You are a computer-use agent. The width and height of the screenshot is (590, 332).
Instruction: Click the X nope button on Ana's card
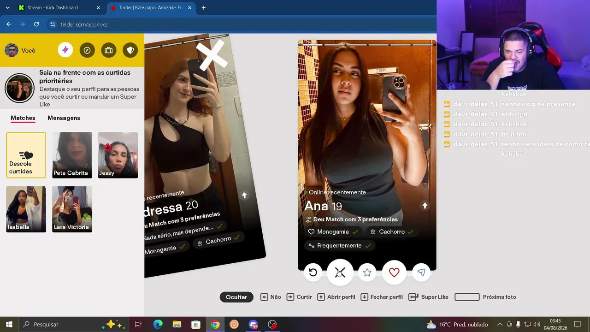point(340,273)
